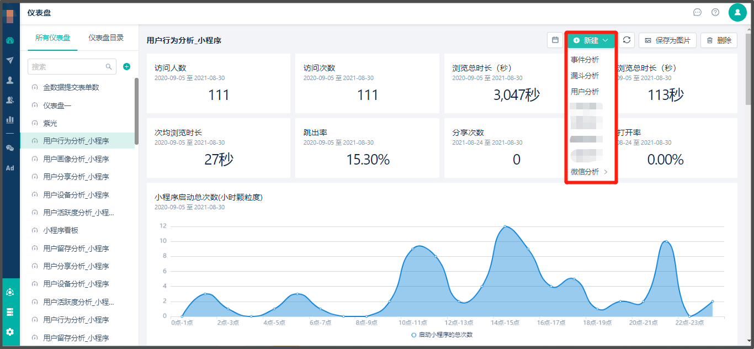Click 保存为图片 button
Image resolution: width=754 pixels, height=349 pixels.
(x=667, y=40)
